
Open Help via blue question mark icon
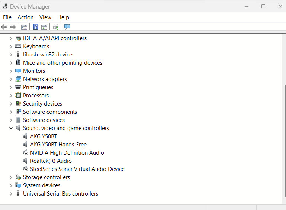pos(35,27)
